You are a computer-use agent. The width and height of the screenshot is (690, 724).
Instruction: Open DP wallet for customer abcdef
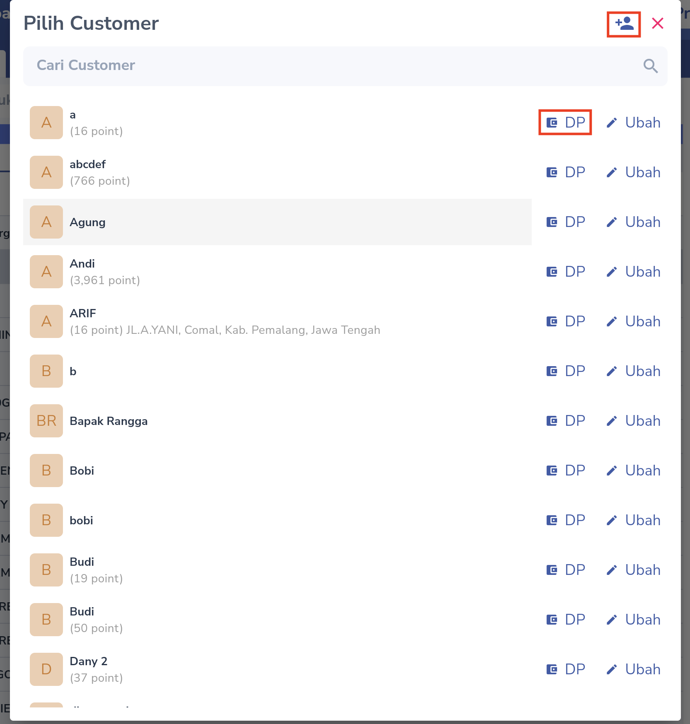click(565, 172)
